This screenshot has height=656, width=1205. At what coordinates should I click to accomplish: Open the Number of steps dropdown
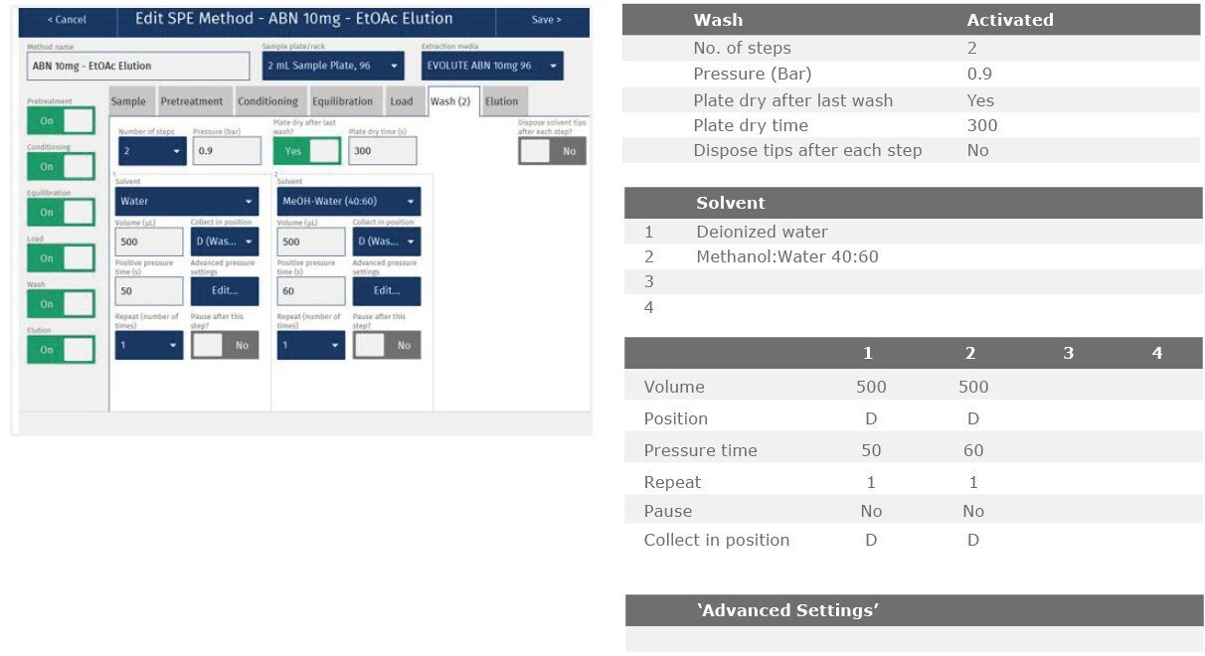click(x=152, y=151)
